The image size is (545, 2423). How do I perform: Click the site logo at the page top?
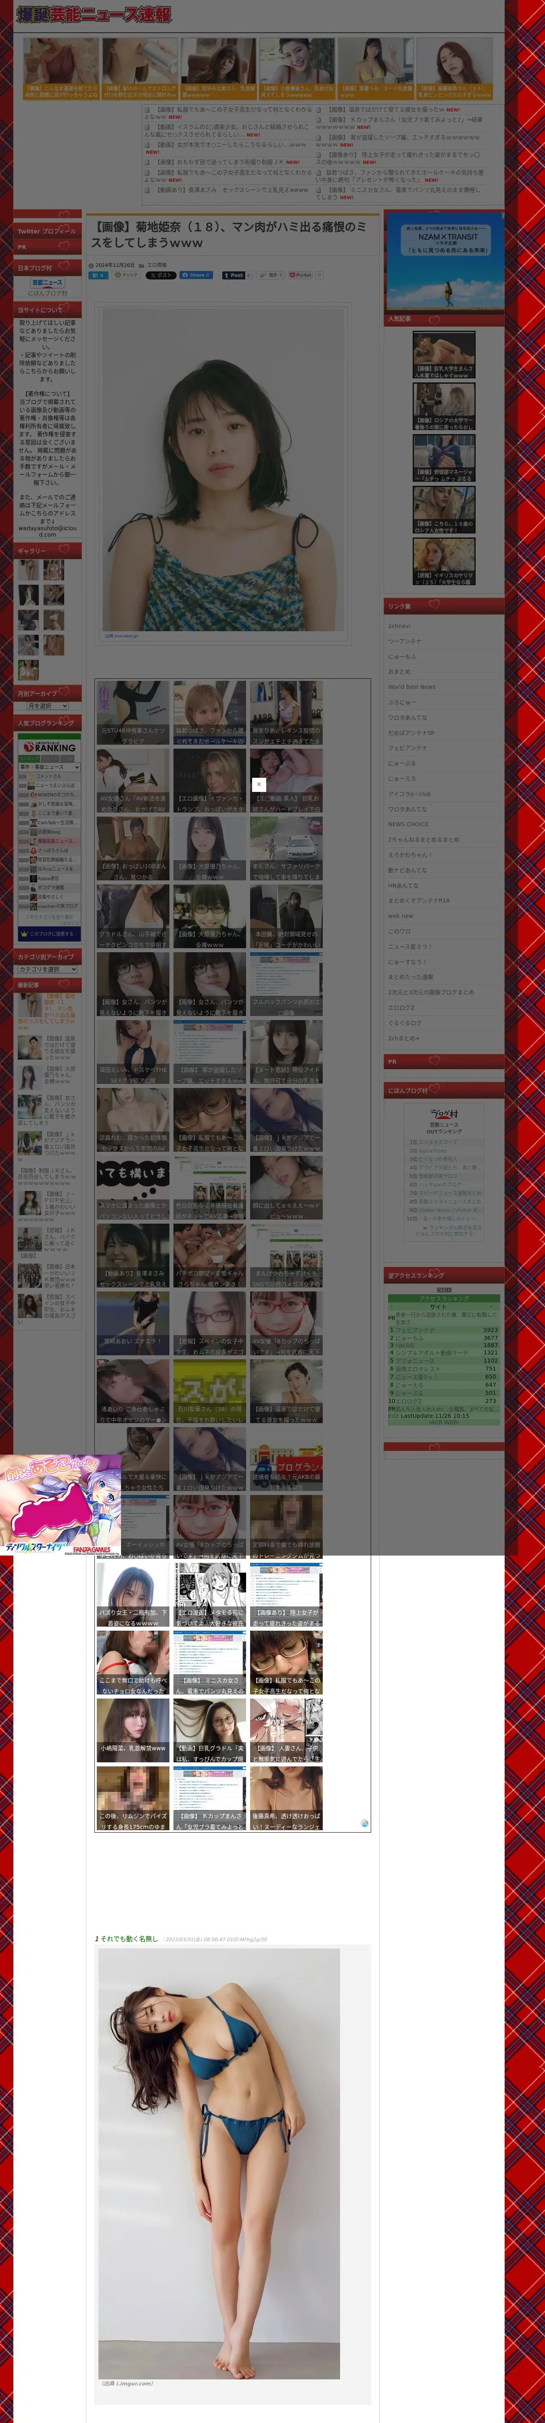point(94,14)
